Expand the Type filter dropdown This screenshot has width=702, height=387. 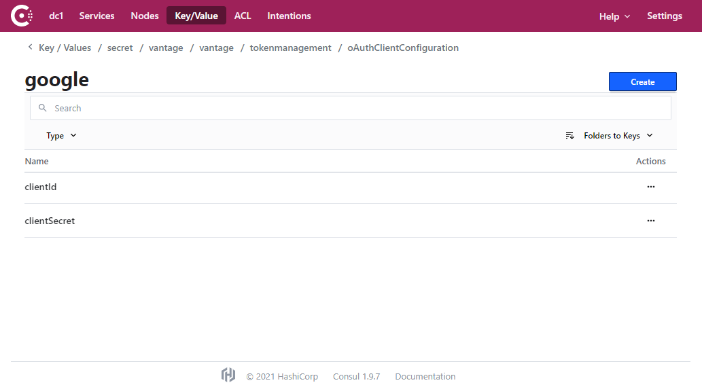(61, 136)
